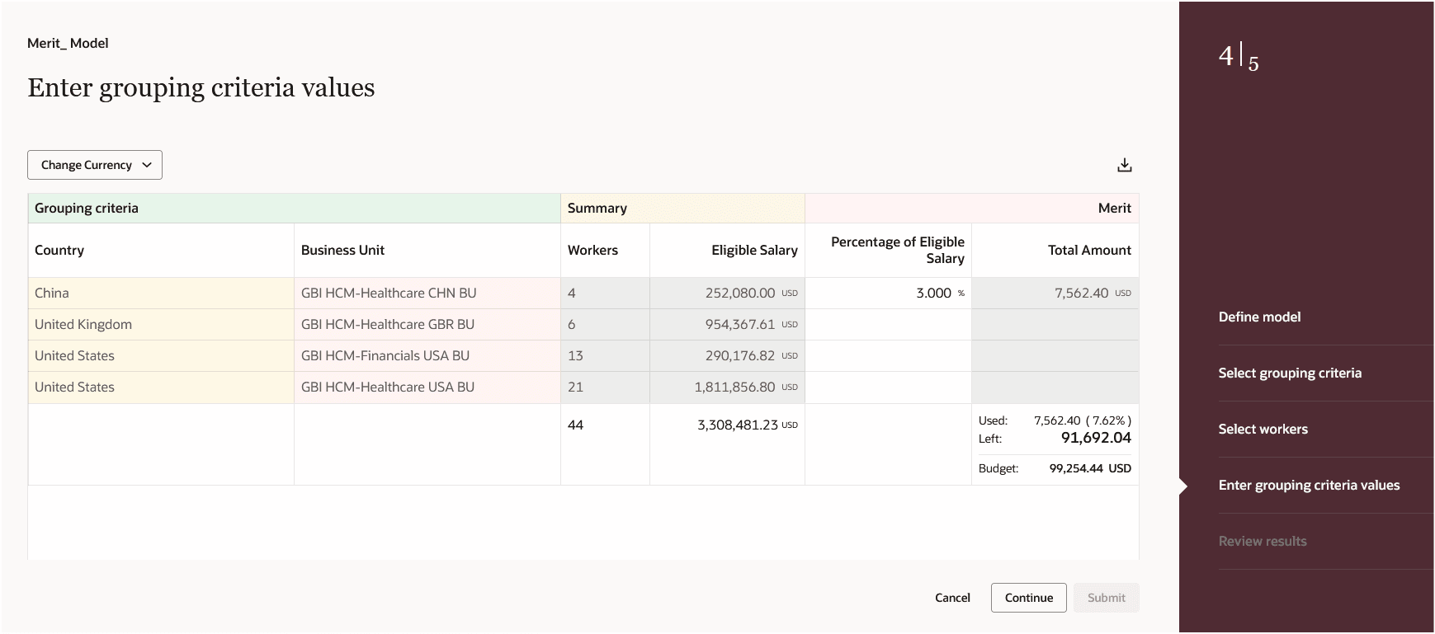The image size is (1435, 634).
Task: Click the Review results step
Action: click(1263, 541)
